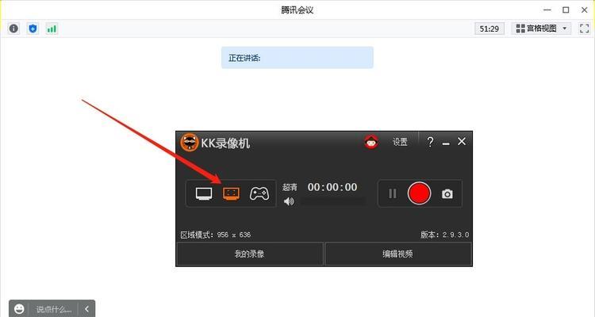Open the 宫格视图 layout dropdown
Image resolution: width=595 pixels, height=317 pixels.
point(541,29)
